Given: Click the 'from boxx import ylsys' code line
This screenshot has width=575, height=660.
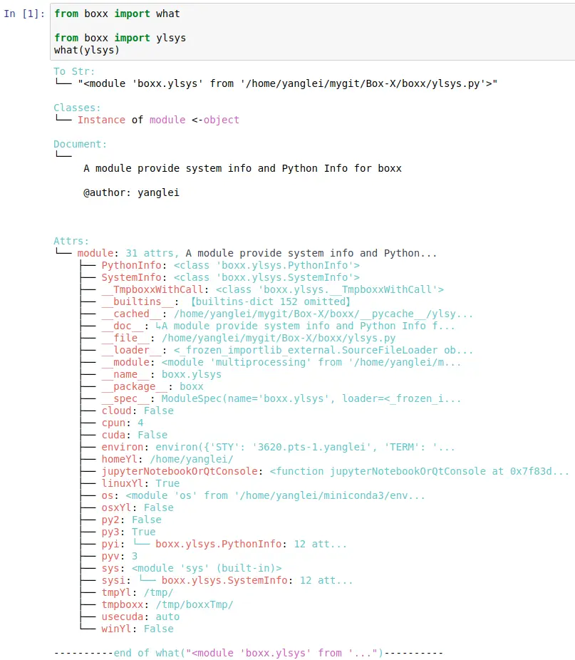Looking at the screenshot, I should [x=120, y=38].
